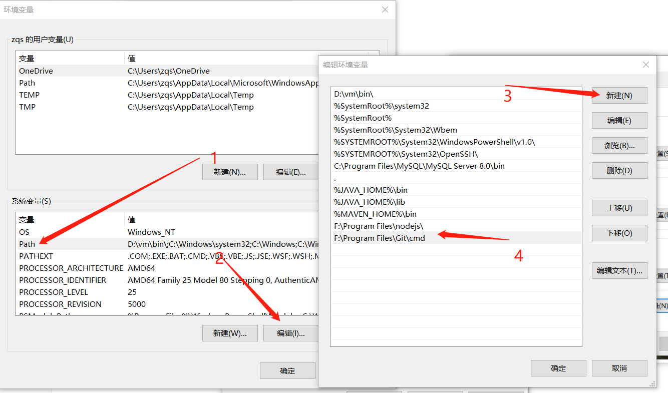Viewport: 668px width, 393px height.
Task: Click the Windows_NT value cell
Action: point(151,232)
